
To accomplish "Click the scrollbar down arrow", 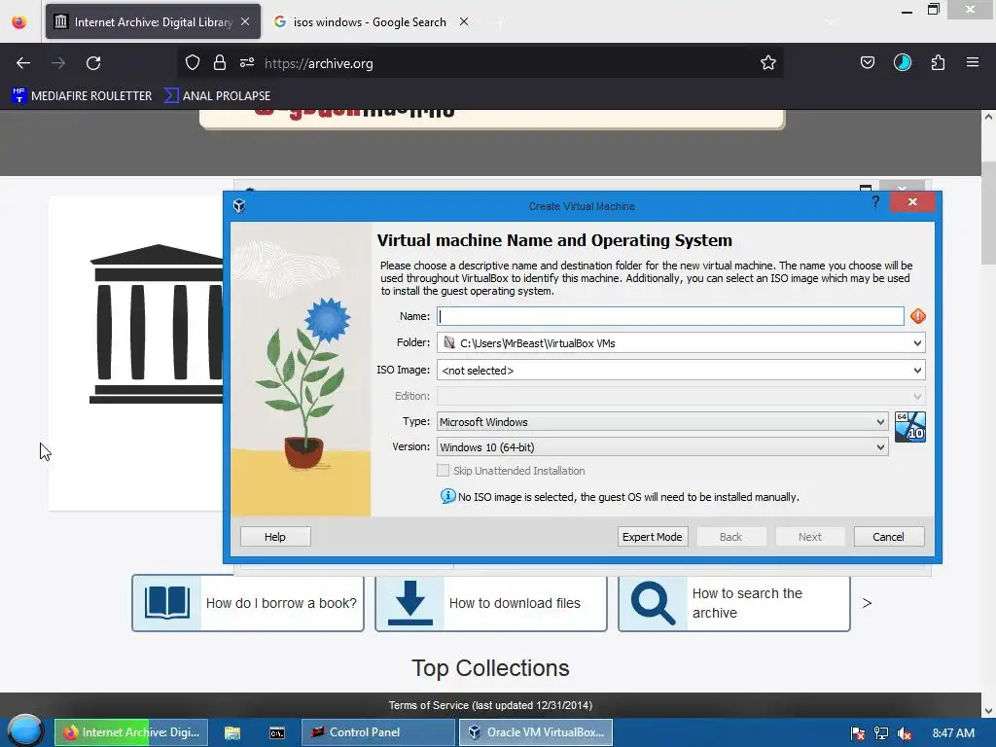I will pos(988,711).
